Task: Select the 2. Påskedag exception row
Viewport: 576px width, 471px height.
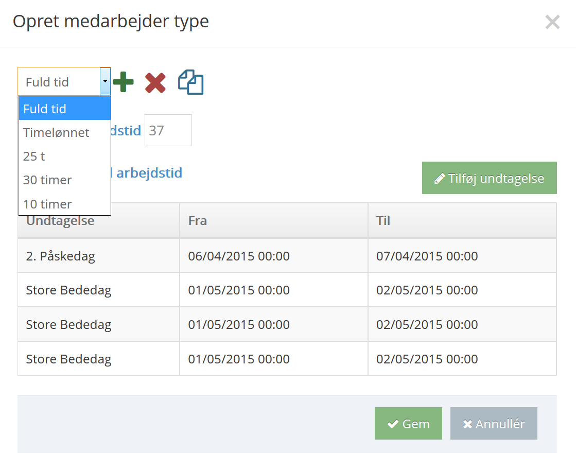Action: (x=287, y=256)
